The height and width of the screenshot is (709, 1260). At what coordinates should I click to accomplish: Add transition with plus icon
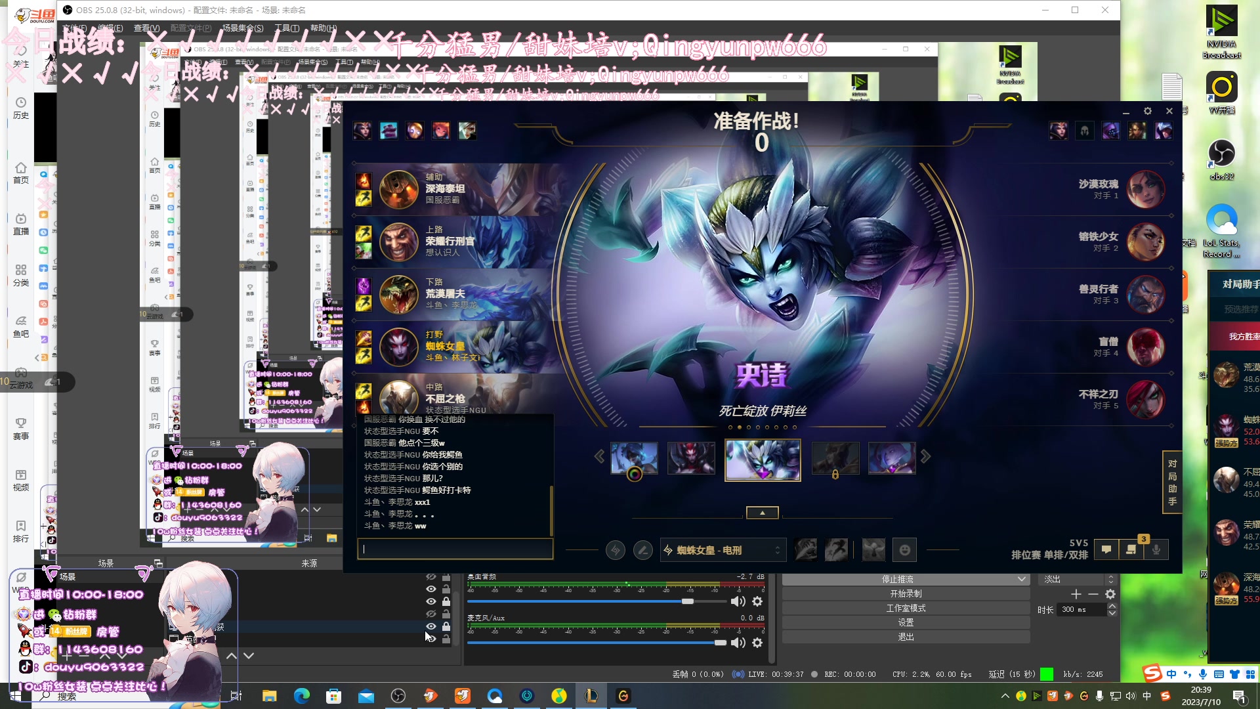(1076, 594)
